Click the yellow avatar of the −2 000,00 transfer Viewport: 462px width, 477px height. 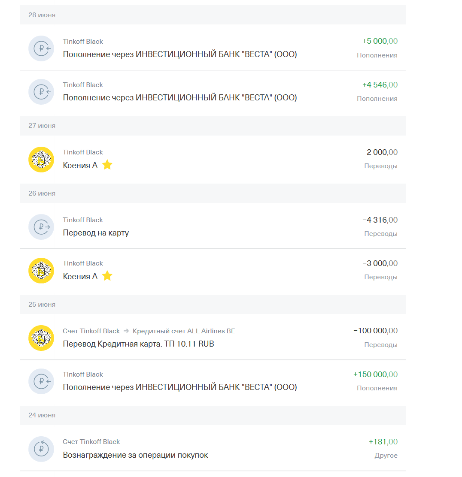[x=41, y=160]
